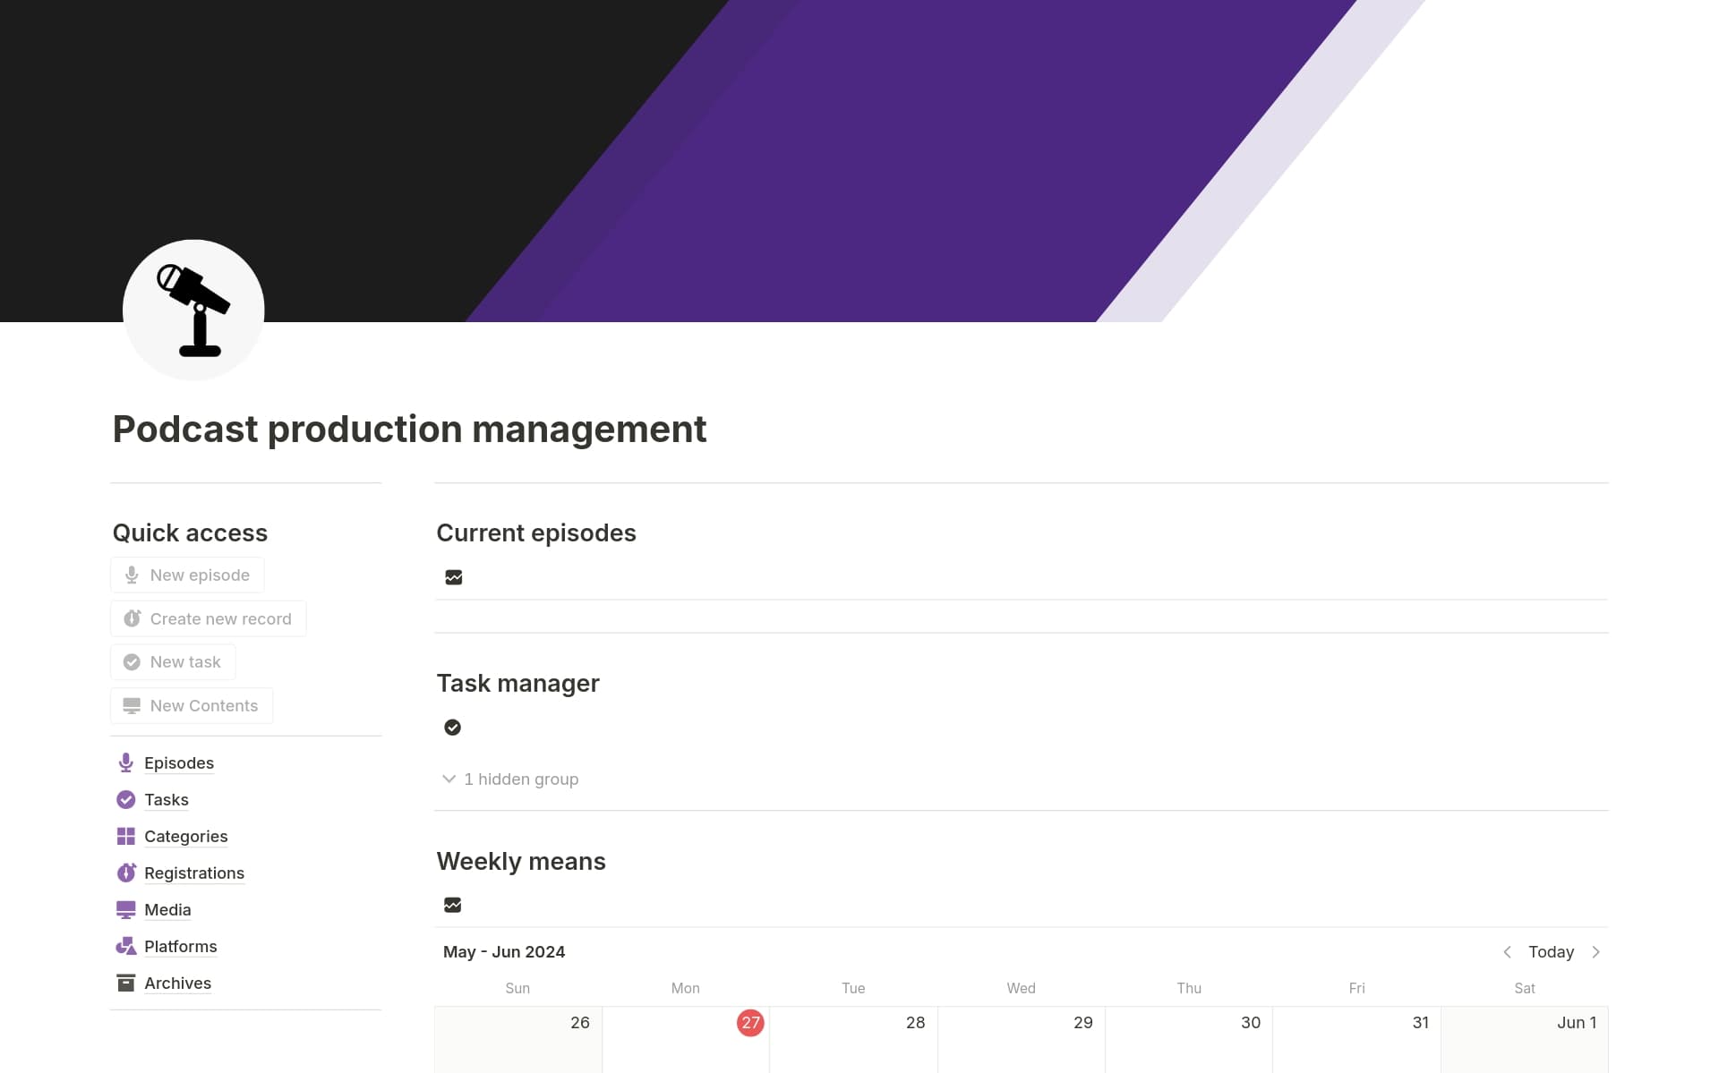
Task: Select the monitor icon next to Media
Action: [125, 909]
